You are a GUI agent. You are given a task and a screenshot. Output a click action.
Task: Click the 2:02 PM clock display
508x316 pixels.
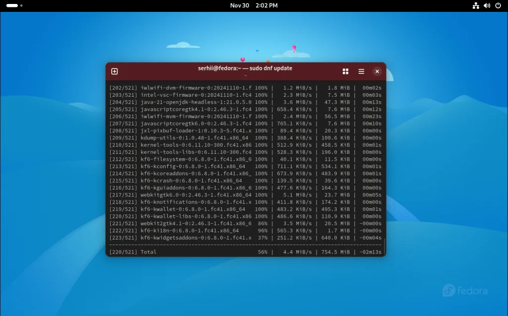pos(267,5)
